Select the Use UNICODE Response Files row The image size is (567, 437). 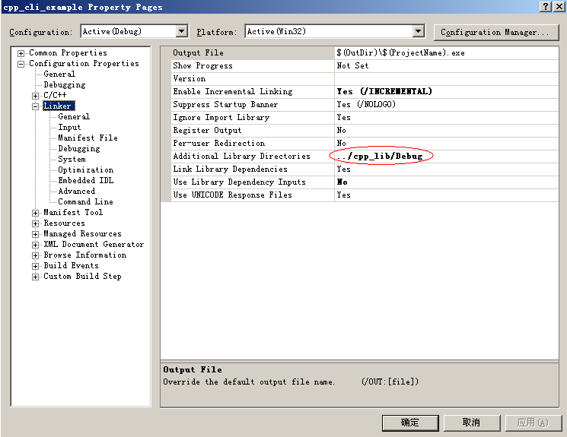point(232,195)
